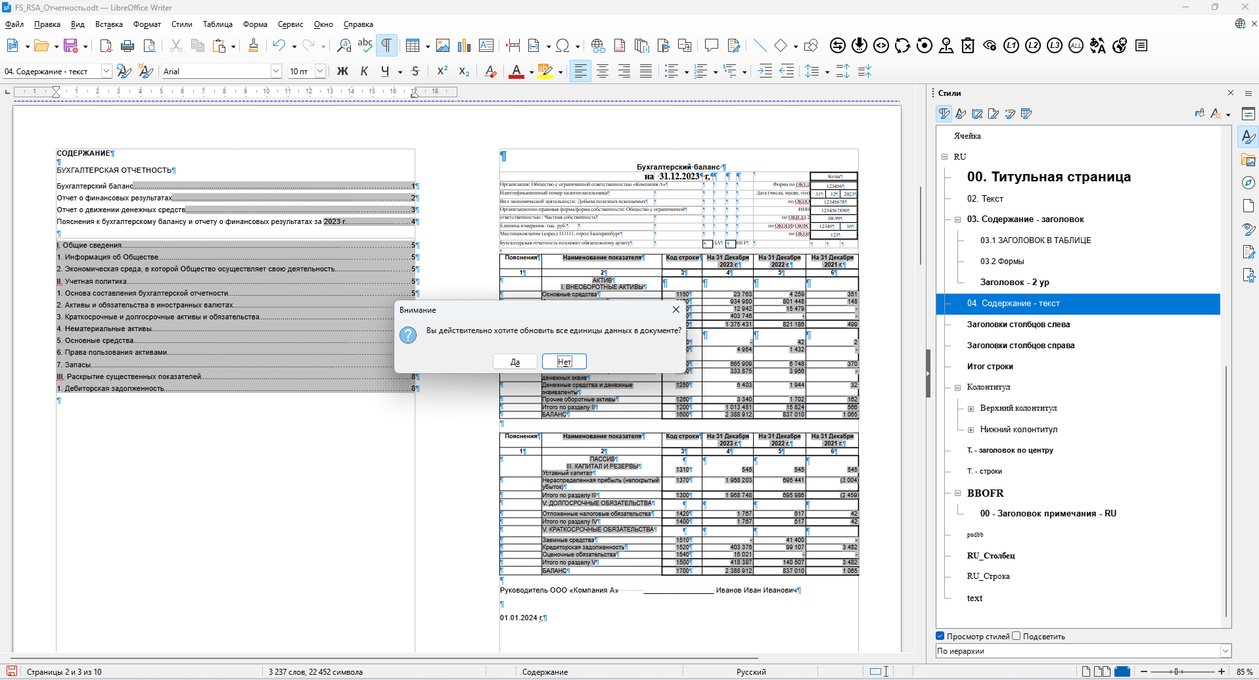Click the Insert Special Character omega icon
The height and width of the screenshot is (680, 1259).
pyautogui.click(x=562, y=45)
